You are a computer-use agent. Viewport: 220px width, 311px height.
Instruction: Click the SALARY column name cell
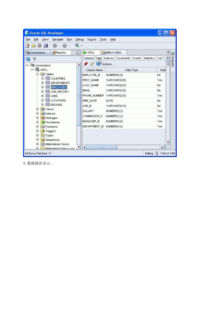tap(94, 111)
